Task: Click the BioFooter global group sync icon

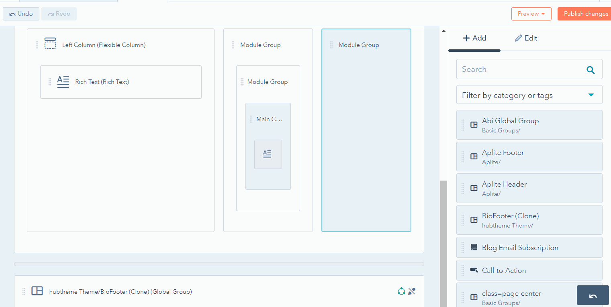Action: (401, 291)
